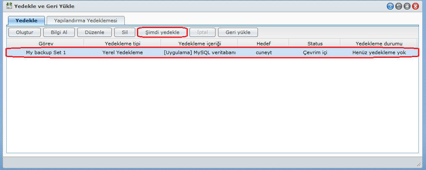
Task: Sort the list by Hedef column
Action: coord(263,43)
